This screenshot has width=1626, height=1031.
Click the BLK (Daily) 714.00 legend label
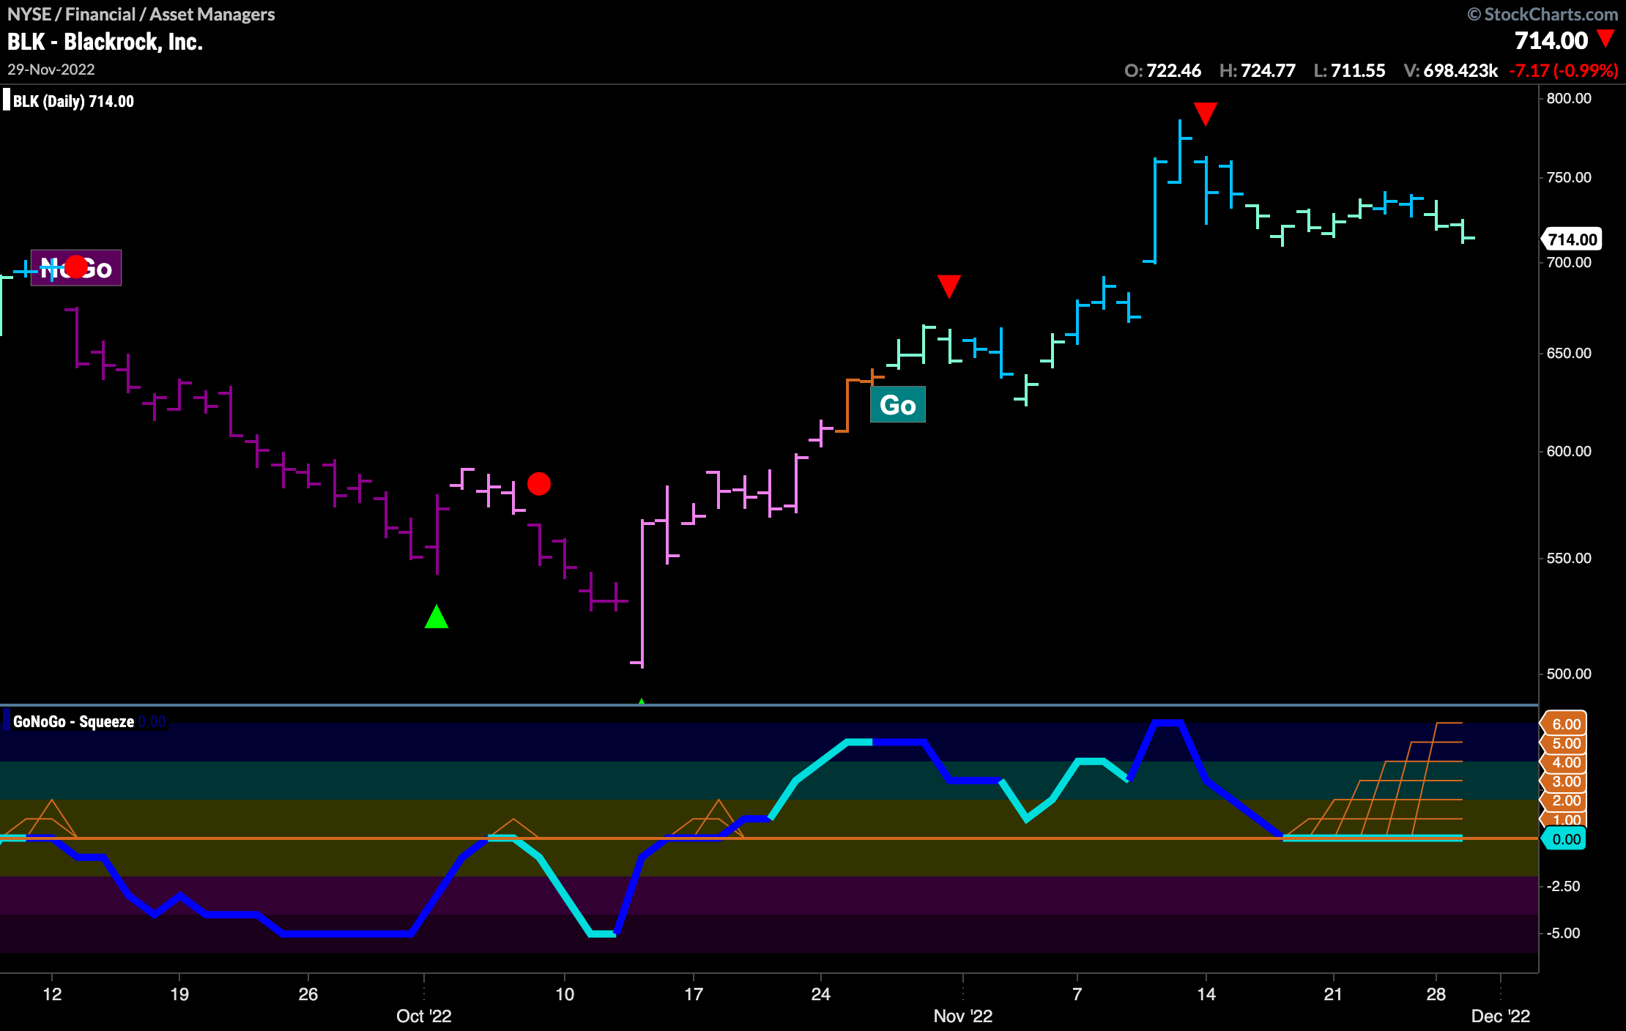point(73,101)
